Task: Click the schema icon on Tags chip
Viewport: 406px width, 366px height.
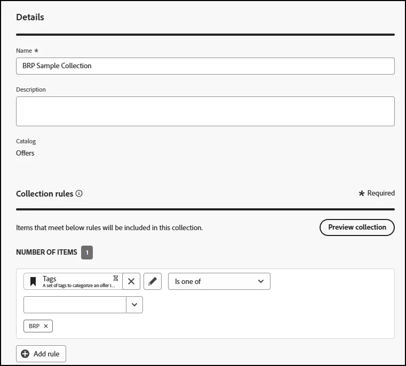Action: tap(116, 278)
